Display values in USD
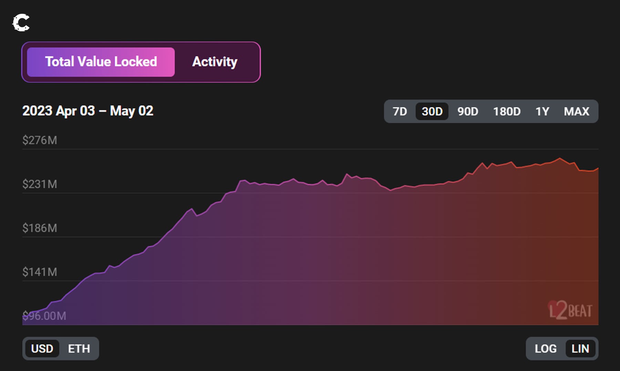This screenshot has height=371, width=620. [42, 349]
